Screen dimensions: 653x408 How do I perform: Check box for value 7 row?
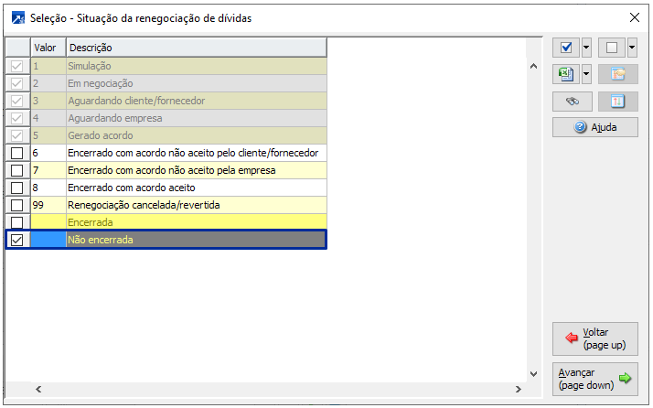16,170
